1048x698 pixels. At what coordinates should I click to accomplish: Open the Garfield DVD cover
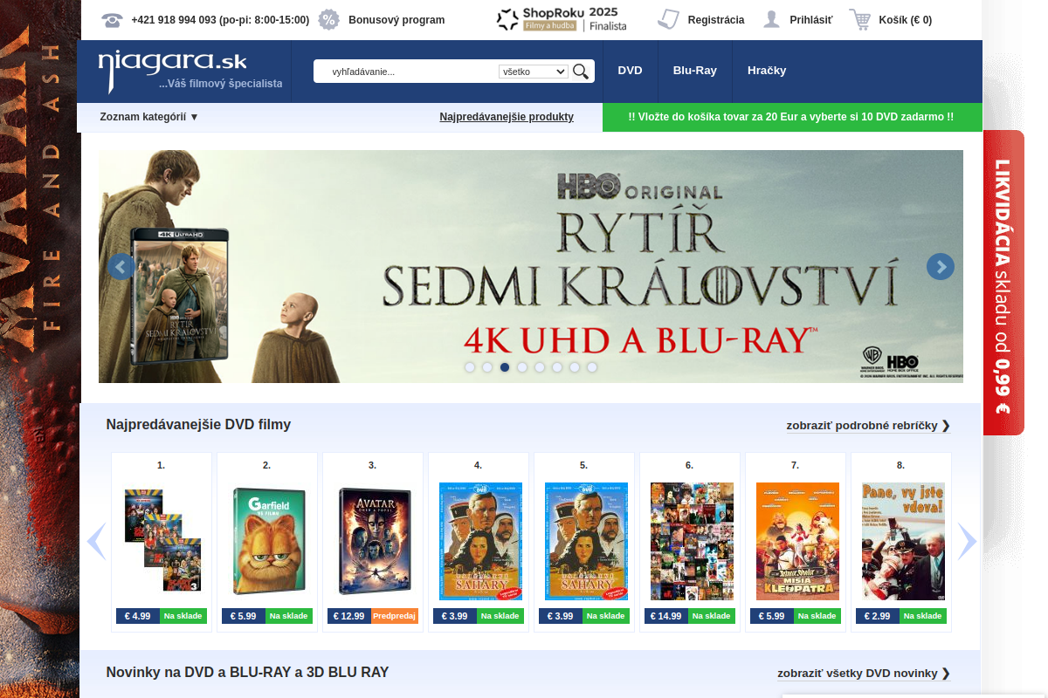pyautogui.click(x=269, y=541)
